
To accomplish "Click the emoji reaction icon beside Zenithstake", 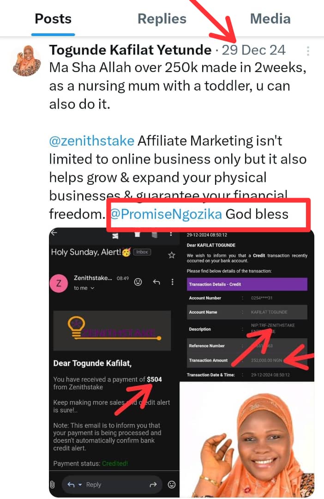I will click(138, 281).
